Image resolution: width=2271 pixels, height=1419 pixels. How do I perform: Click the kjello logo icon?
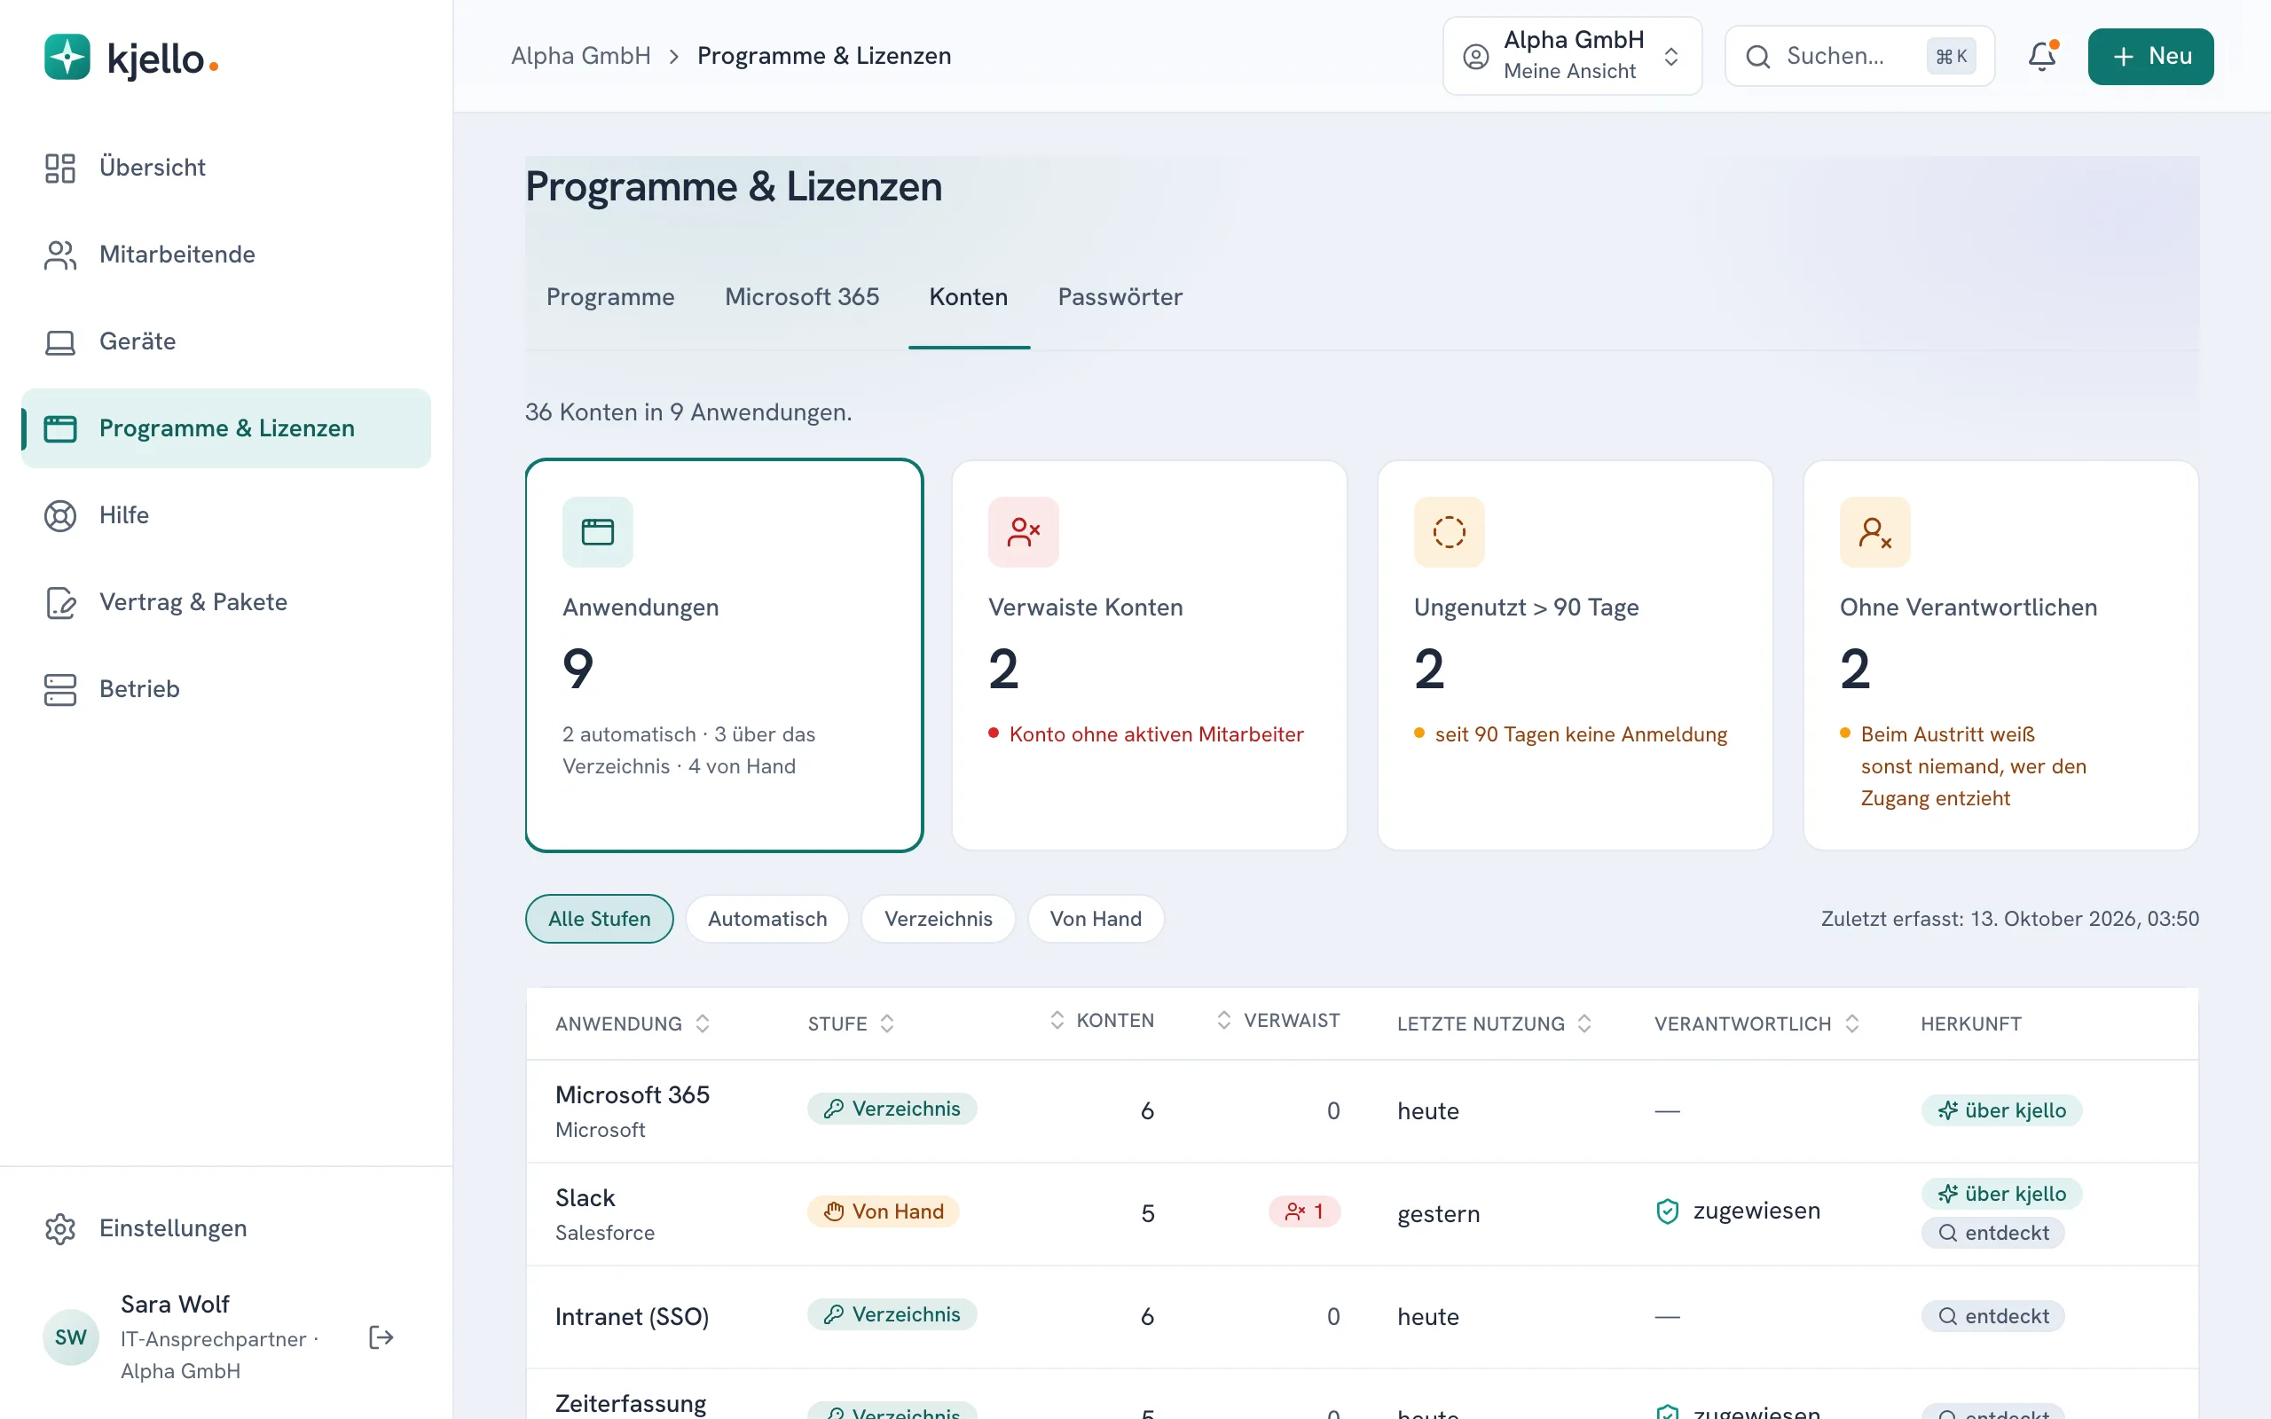[67, 58]
